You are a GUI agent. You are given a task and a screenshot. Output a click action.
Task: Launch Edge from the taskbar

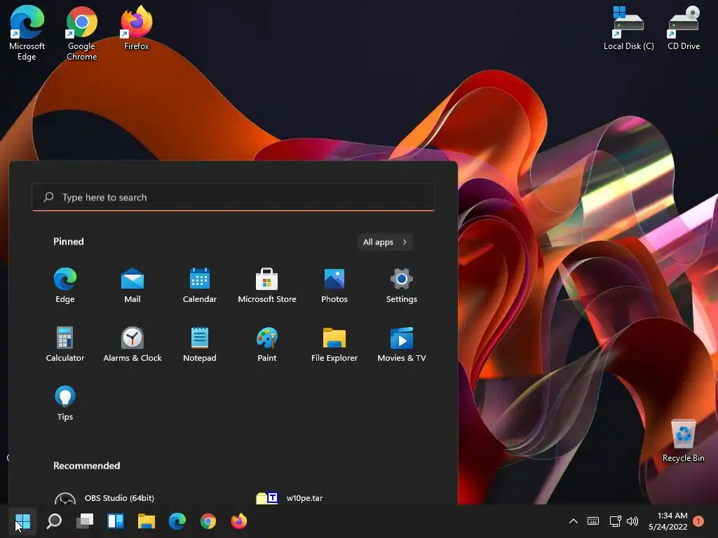tap(177, 521)
